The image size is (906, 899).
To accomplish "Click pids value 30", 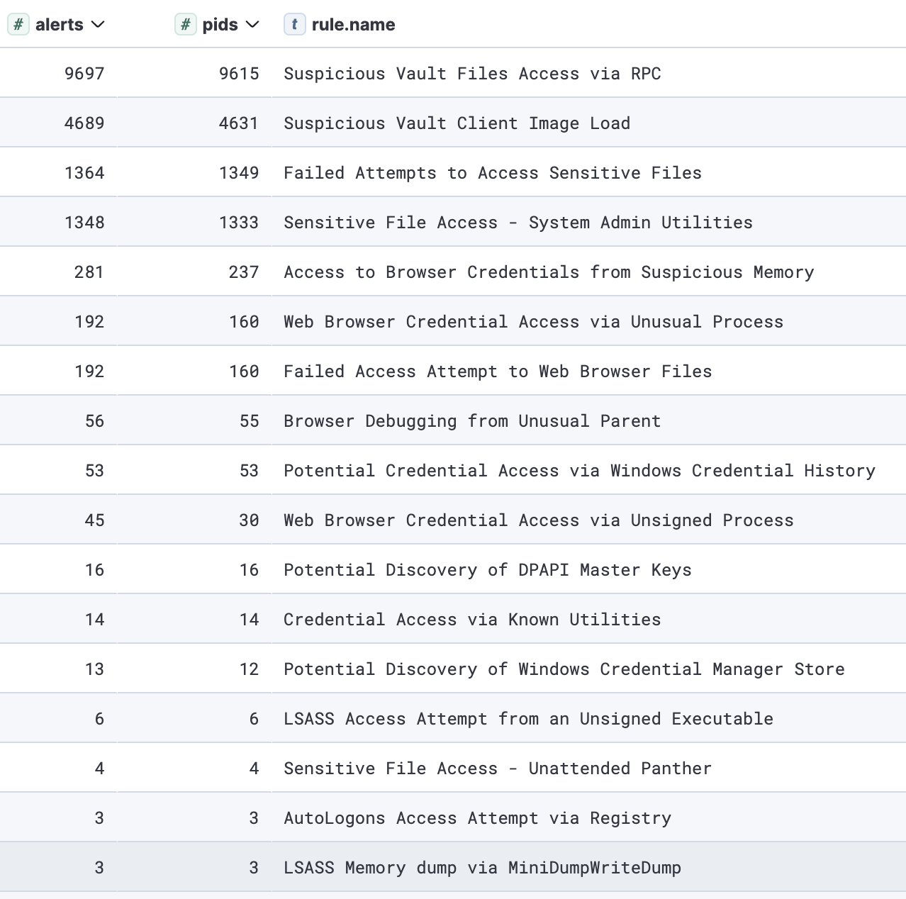I will coord(249,520).
